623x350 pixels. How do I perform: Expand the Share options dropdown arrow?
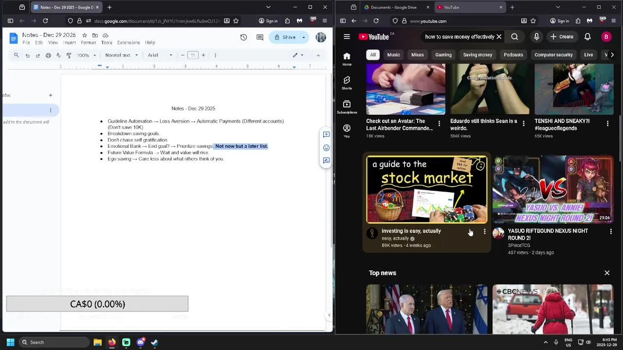[x=304, y=37]
